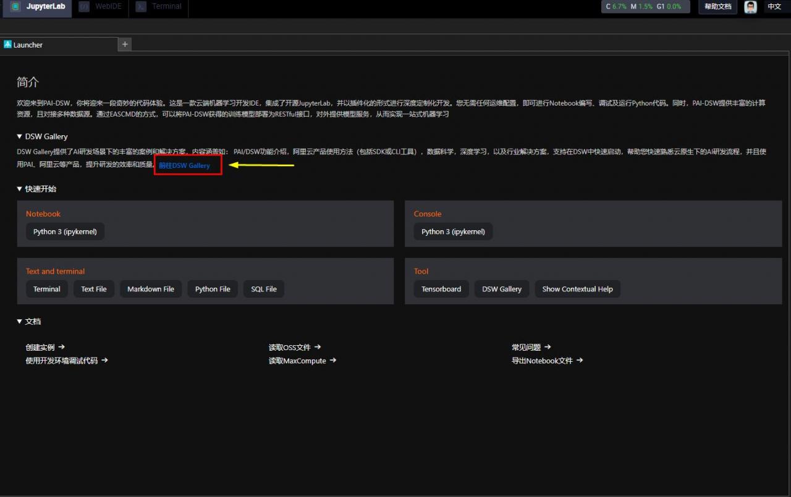Open 创建实例 documentation link

pos(45,348)
